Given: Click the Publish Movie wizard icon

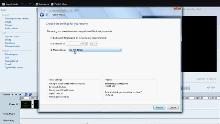Looking at the screenshot, I should pos(47,15).
